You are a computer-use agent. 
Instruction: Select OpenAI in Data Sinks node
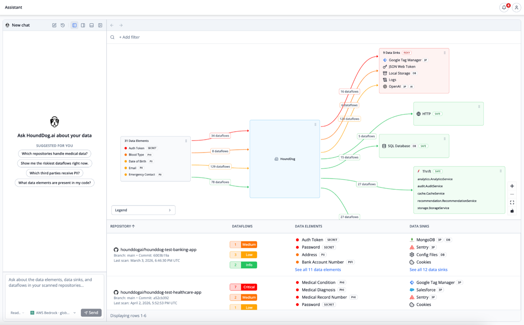(395, 86)
